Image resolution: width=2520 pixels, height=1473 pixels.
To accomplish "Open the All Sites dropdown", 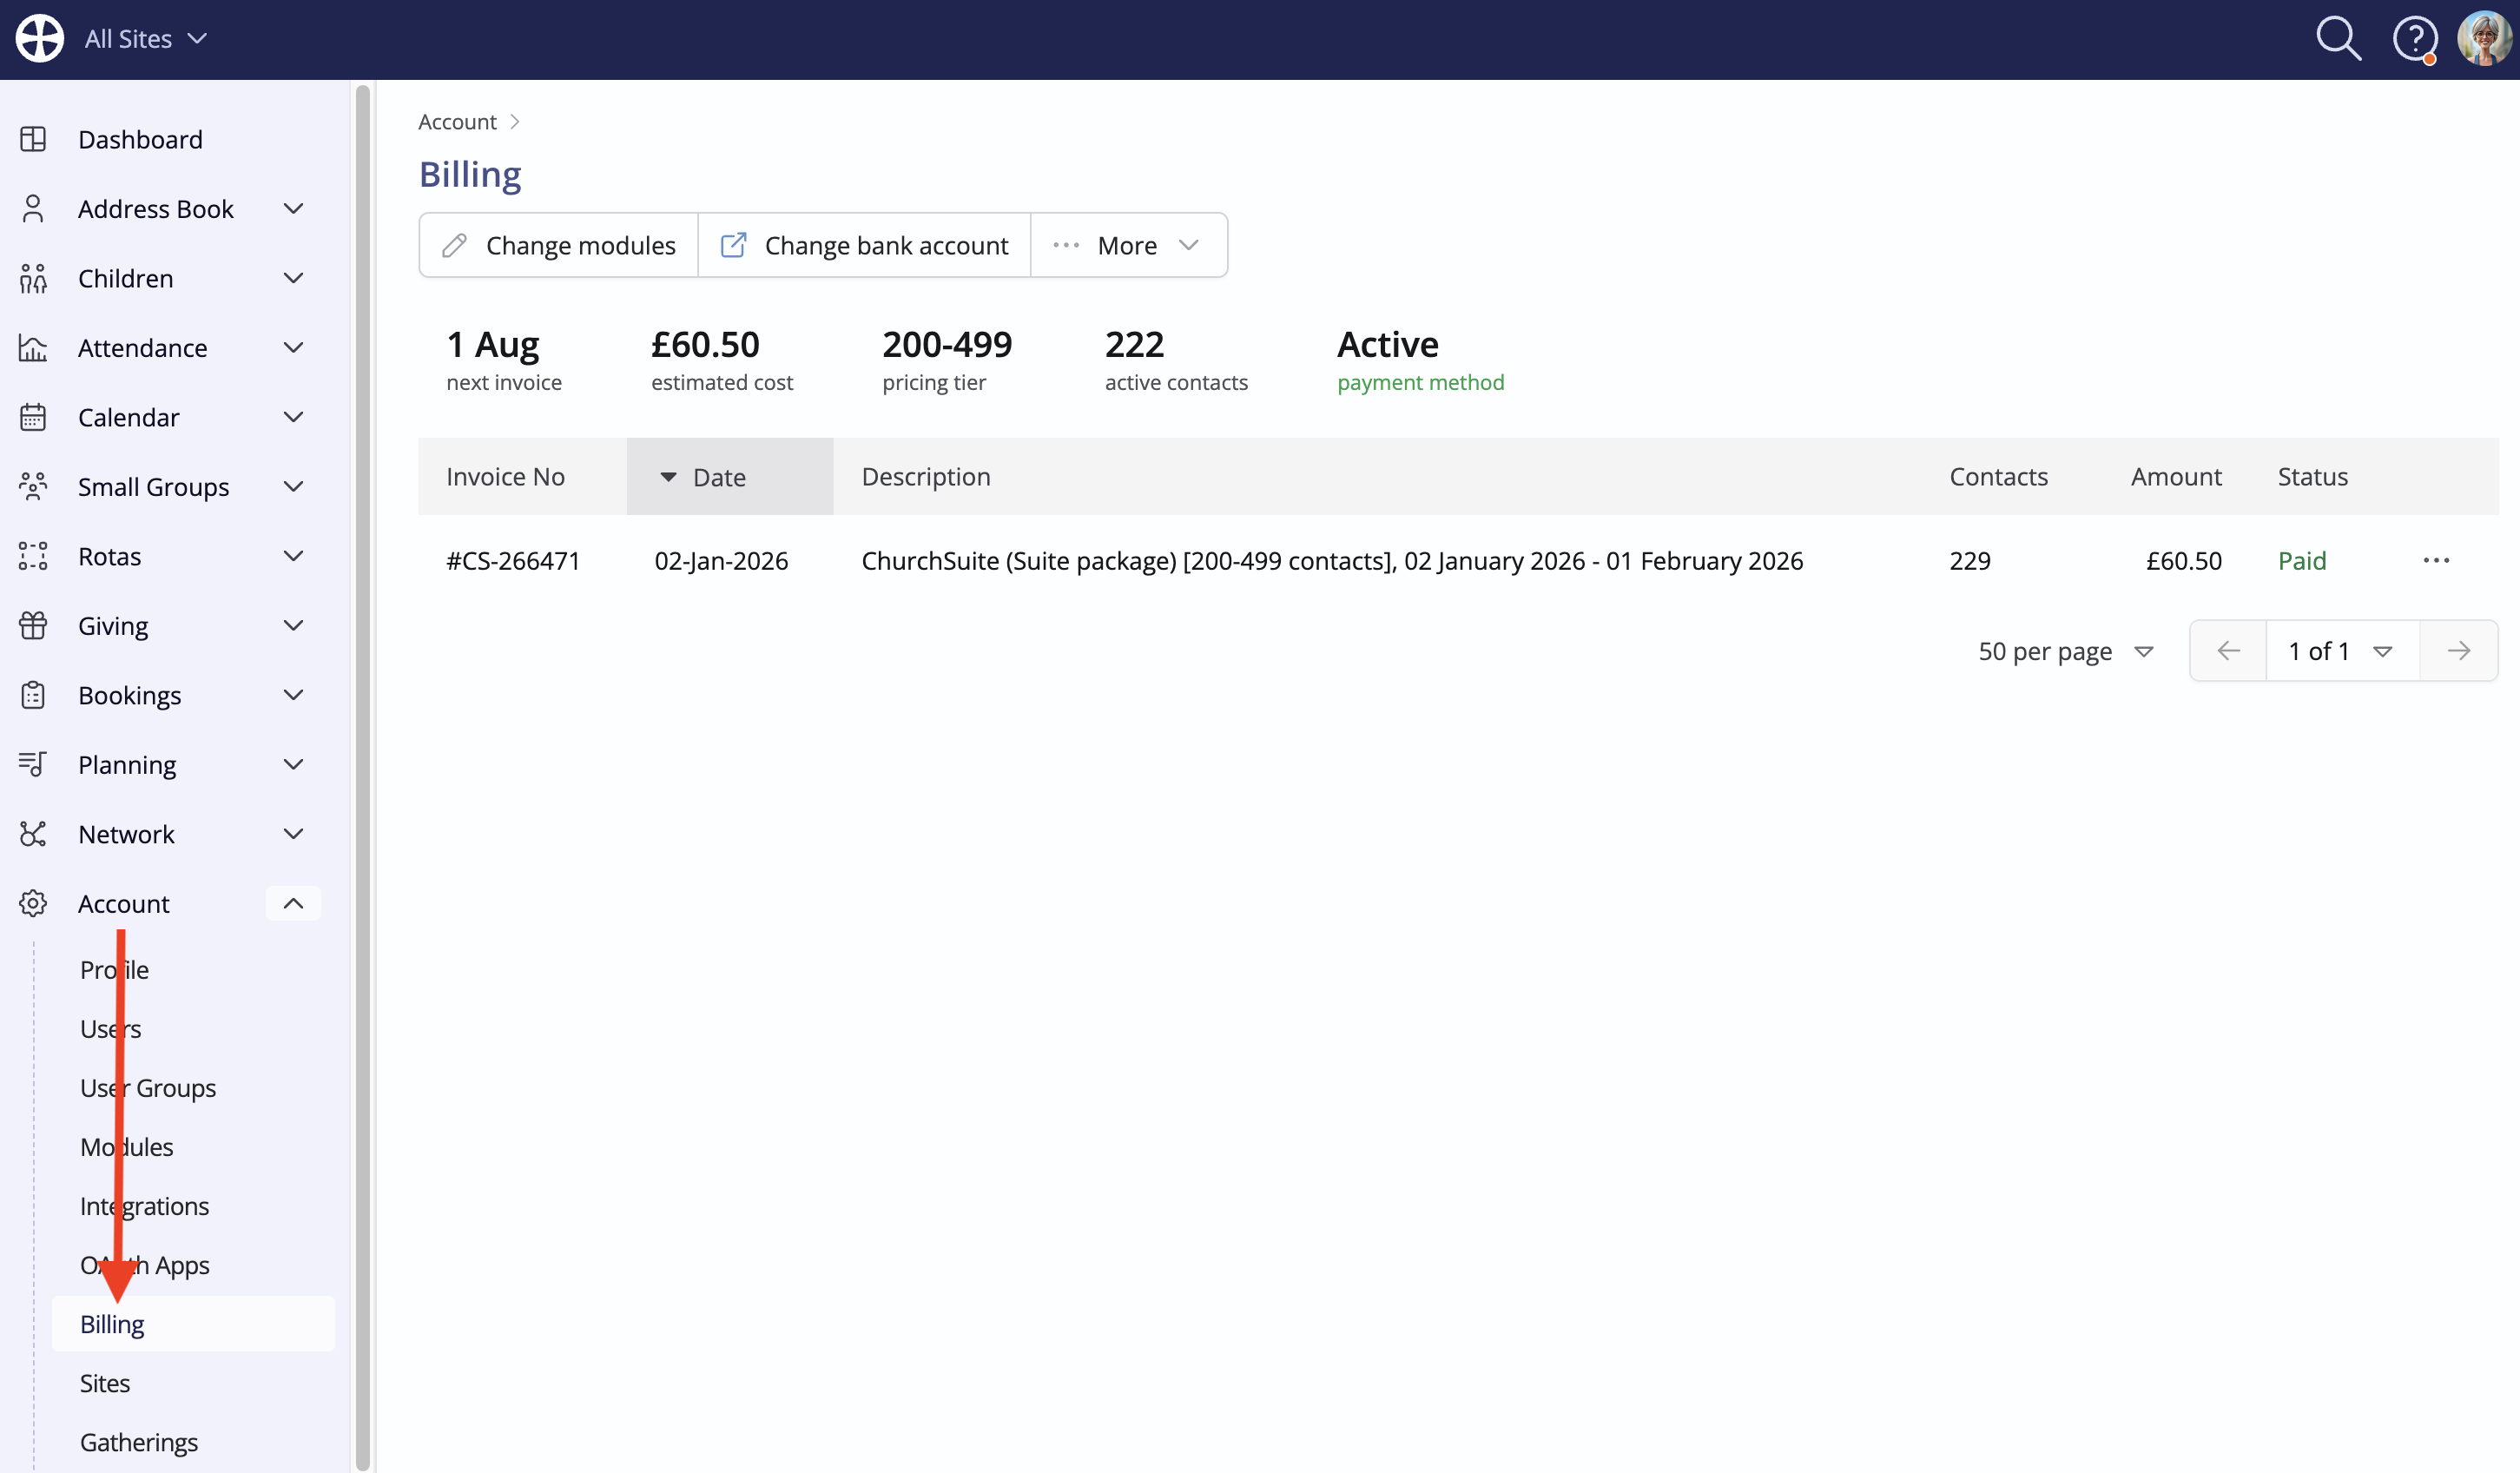I will (146, 39).
